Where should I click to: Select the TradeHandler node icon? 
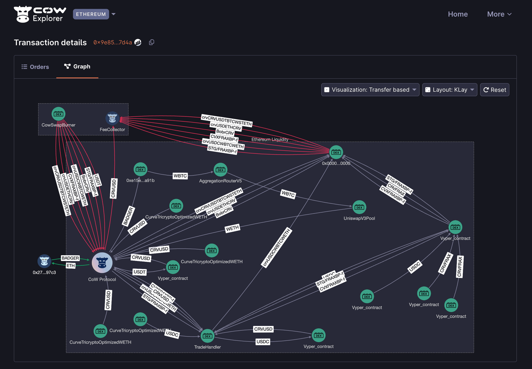point(207,336)
